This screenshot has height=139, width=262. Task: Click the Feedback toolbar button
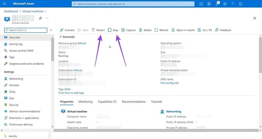point(223,30)
